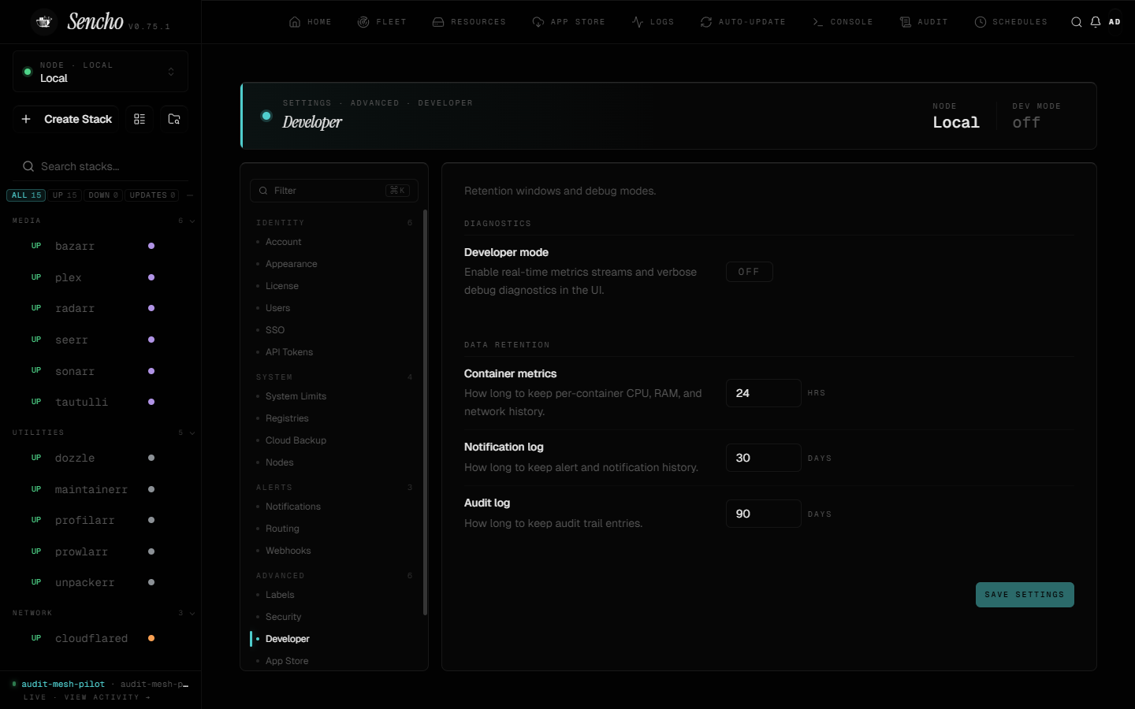Open the Fleet page
The width and height of the screenshot is (1135, 709).
tap(382, 22)
